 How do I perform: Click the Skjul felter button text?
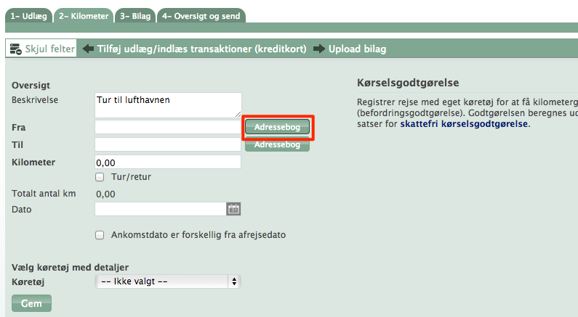pyautogui.click(x=49, y=49)
